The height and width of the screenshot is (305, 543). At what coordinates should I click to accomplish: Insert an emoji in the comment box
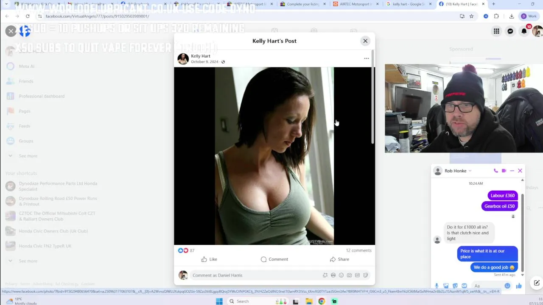point(341,275)
